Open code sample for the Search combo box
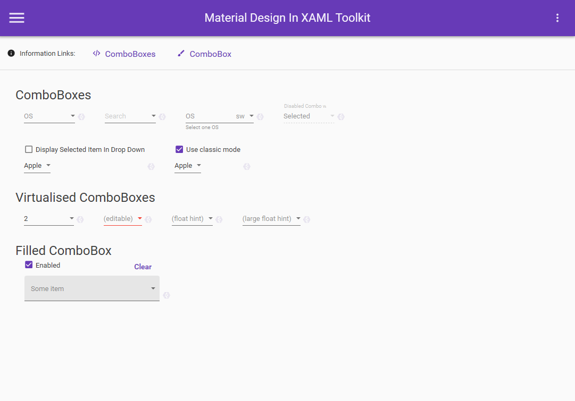Viewport: 575px width, 401px height. [x=162, y=116]
